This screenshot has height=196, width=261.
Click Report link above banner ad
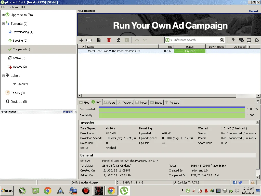[253, 11]
